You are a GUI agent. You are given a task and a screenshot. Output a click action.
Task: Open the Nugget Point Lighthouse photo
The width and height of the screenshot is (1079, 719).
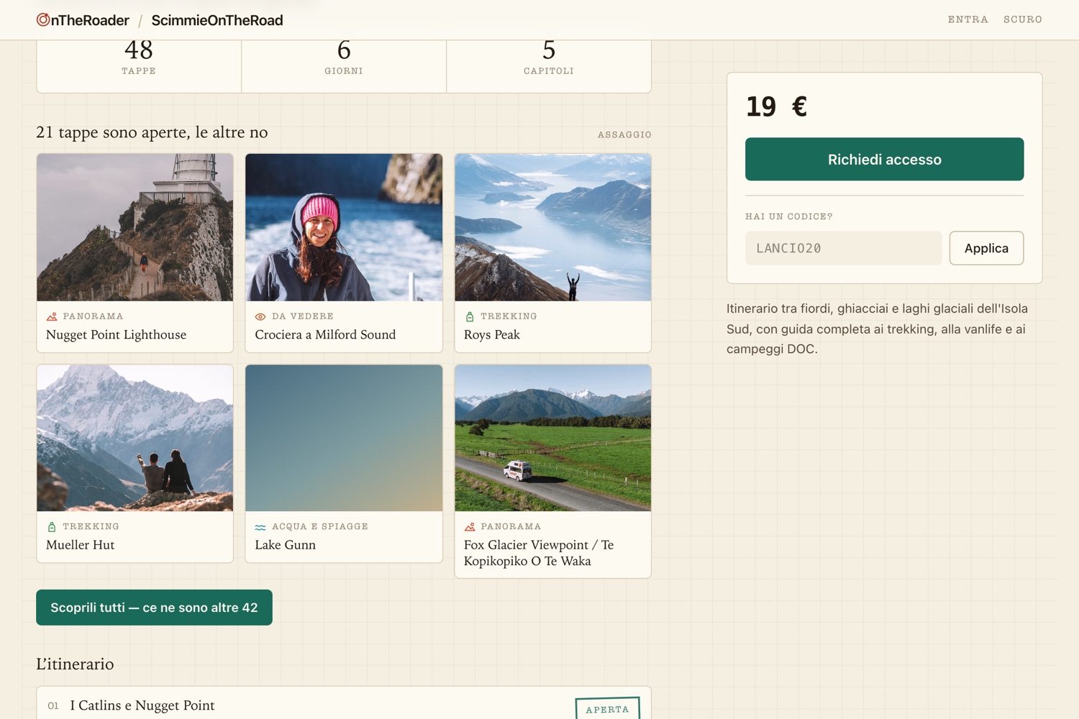(135, 227)
